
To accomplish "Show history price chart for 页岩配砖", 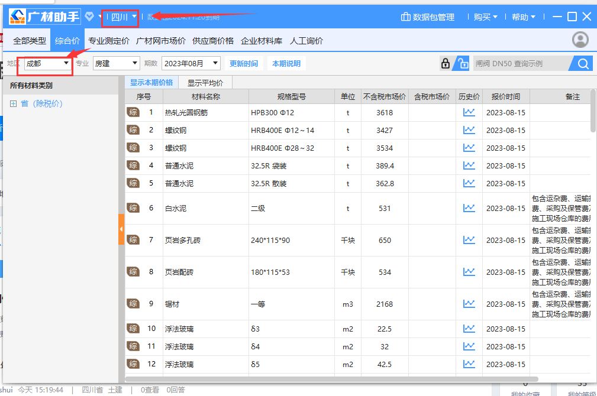I will [x=469, y=272].
